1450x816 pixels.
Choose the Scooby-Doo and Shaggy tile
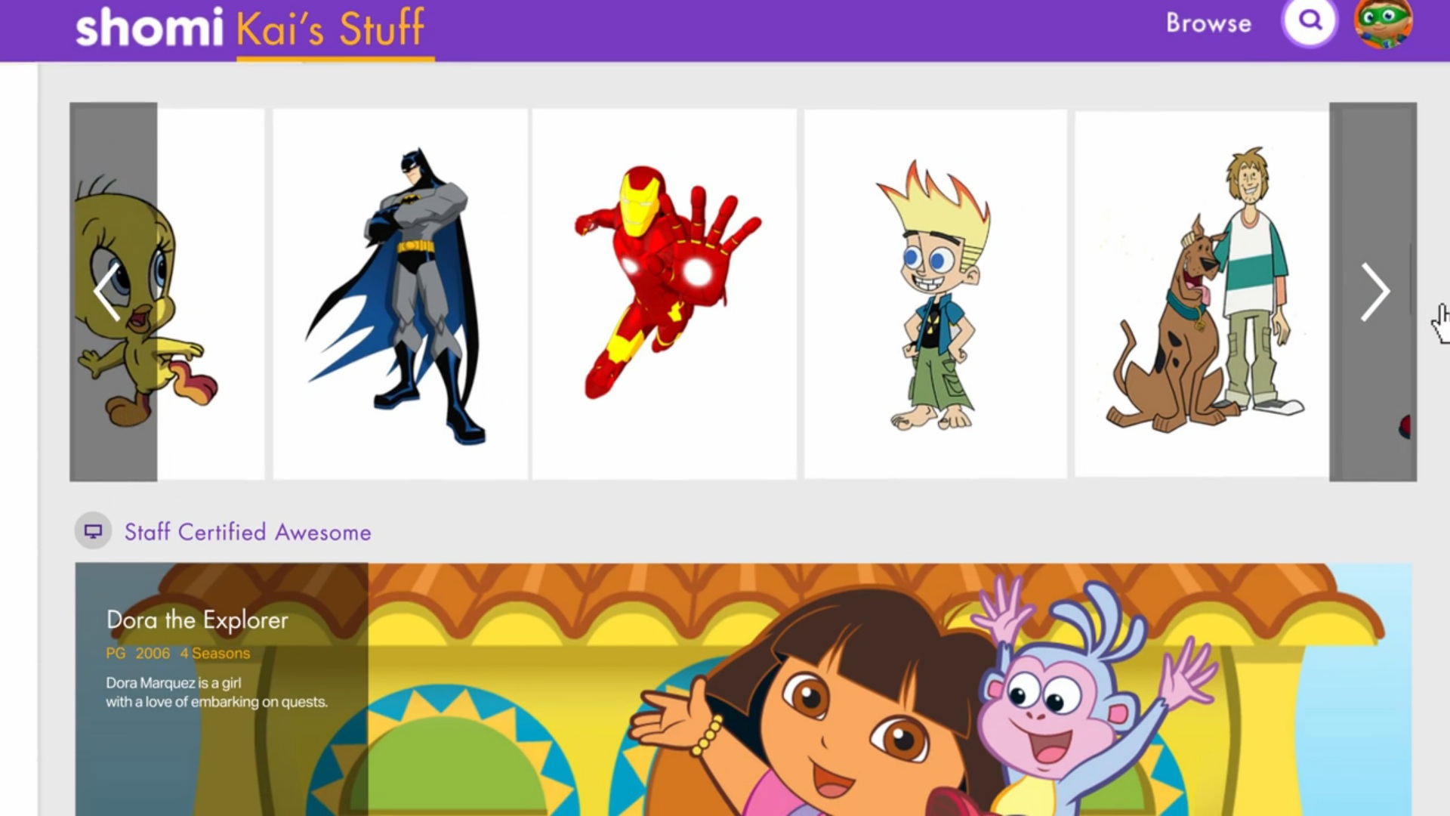tap(1202, 294)
